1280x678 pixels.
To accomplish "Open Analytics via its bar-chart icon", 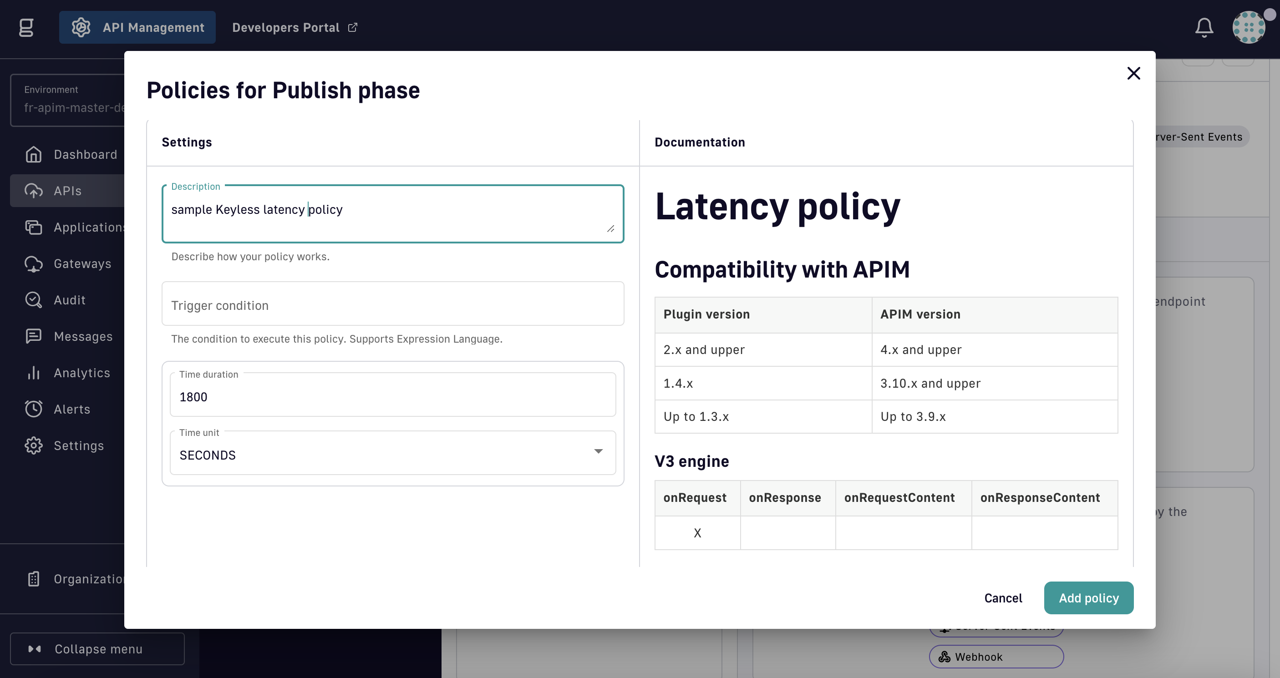I will (33, 373).
